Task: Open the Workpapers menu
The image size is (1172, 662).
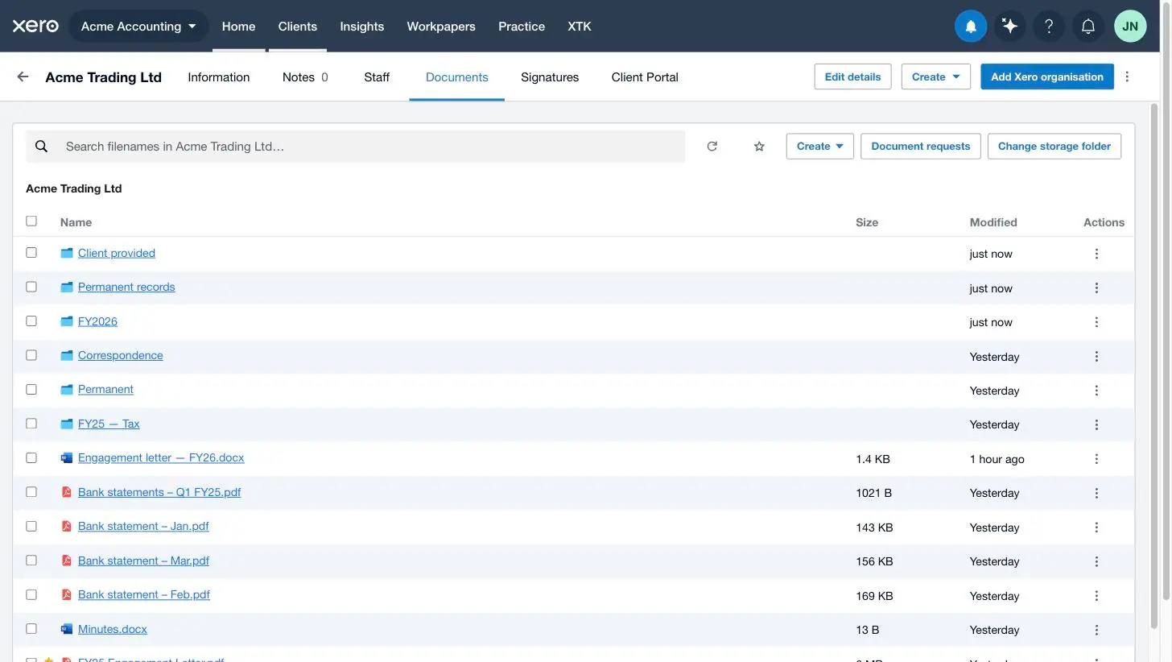Action: [441, 27]
